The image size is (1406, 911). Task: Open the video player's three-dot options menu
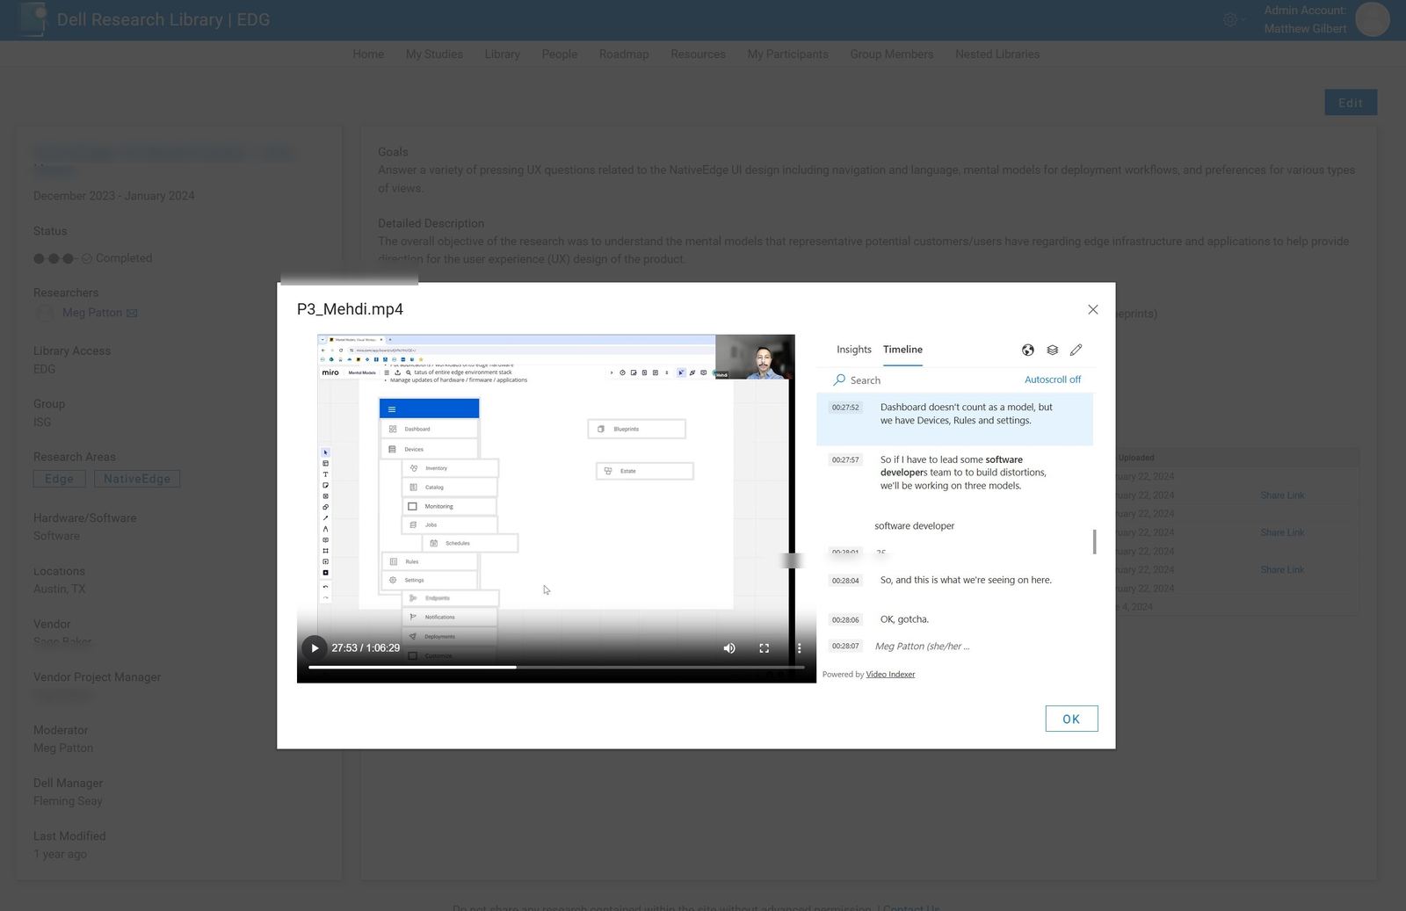799,647
